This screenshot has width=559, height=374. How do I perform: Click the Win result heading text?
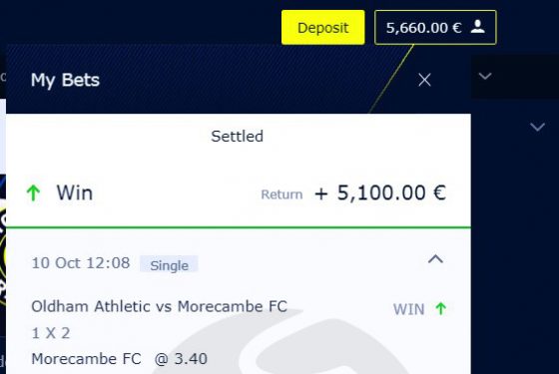point(75,193)
